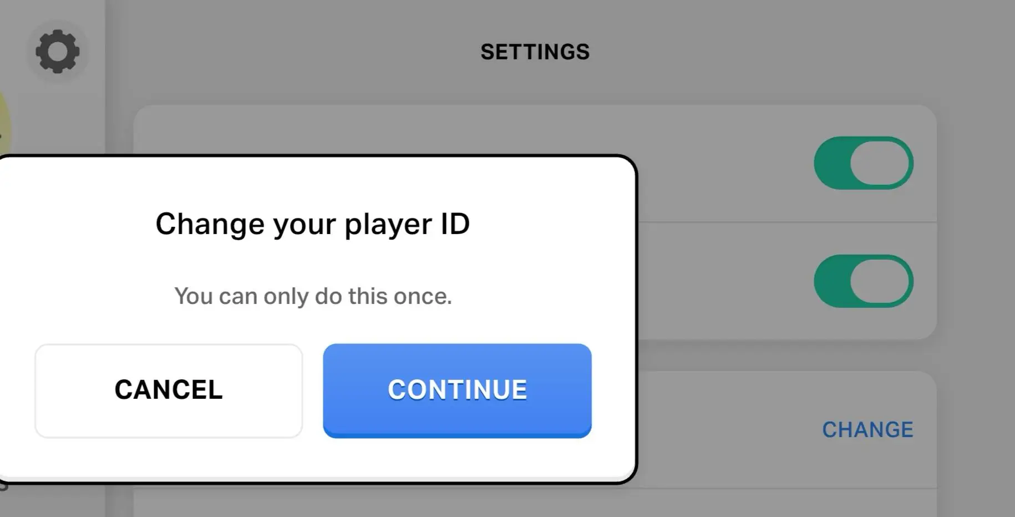Click the blue CHANGE link
The width and height of the screenshot is (1015, 517).
867,430
